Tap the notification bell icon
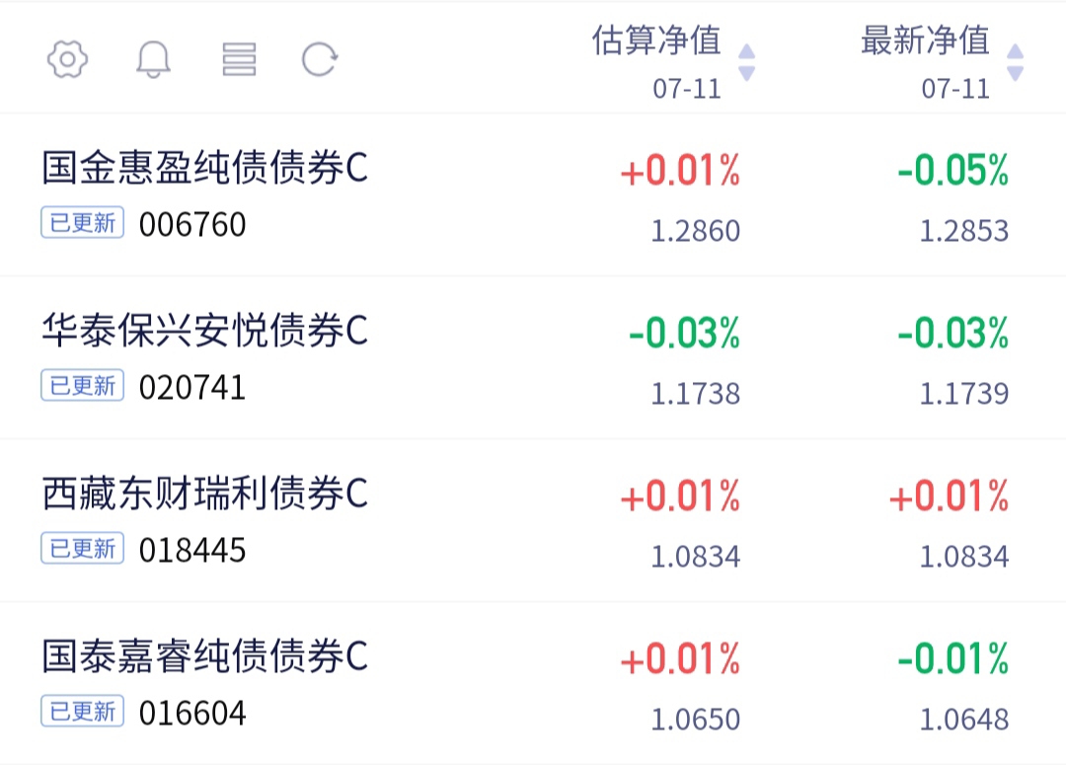 [x=153, y=59]
